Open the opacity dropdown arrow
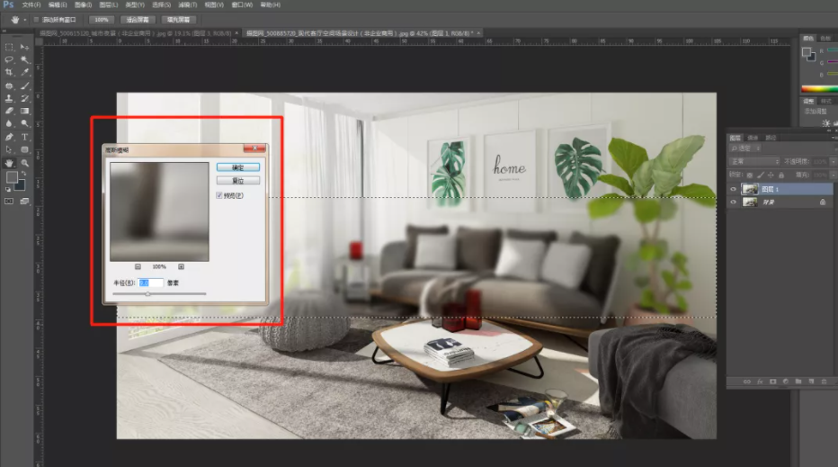This screenshot has width=838, height=467. click(x=832, y=162)
